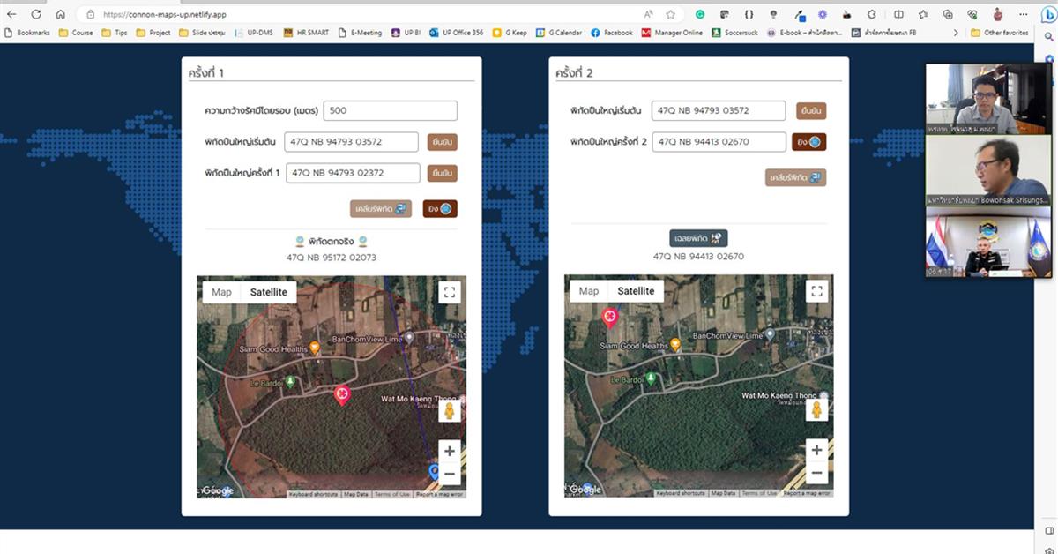
Task: Click Pegman Street View on right map
Action: (x=817, y=410)
